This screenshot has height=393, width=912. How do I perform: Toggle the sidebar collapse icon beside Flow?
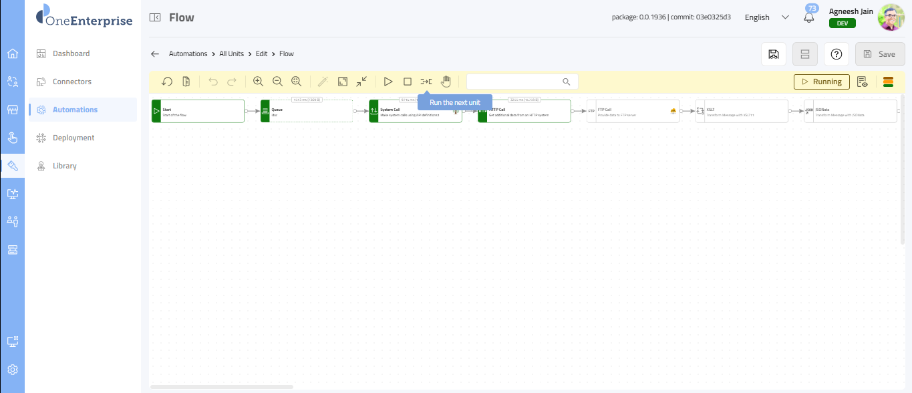click(x=155, y=17)
